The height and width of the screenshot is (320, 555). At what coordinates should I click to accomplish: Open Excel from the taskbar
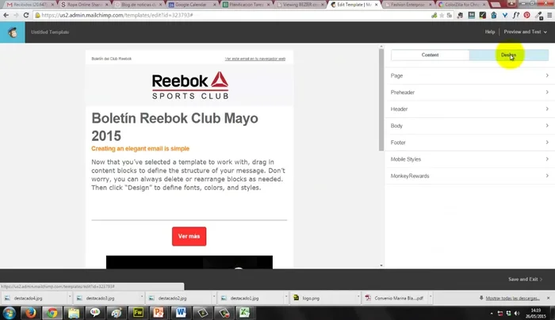coord(244,313)
